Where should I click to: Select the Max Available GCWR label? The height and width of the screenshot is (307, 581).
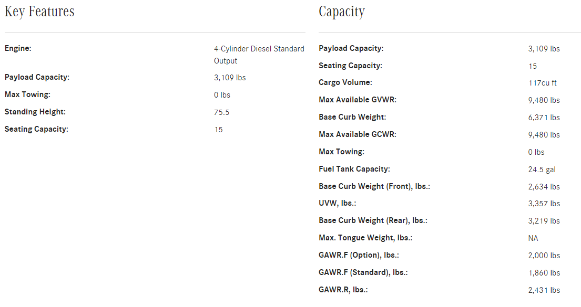[358, 134]
